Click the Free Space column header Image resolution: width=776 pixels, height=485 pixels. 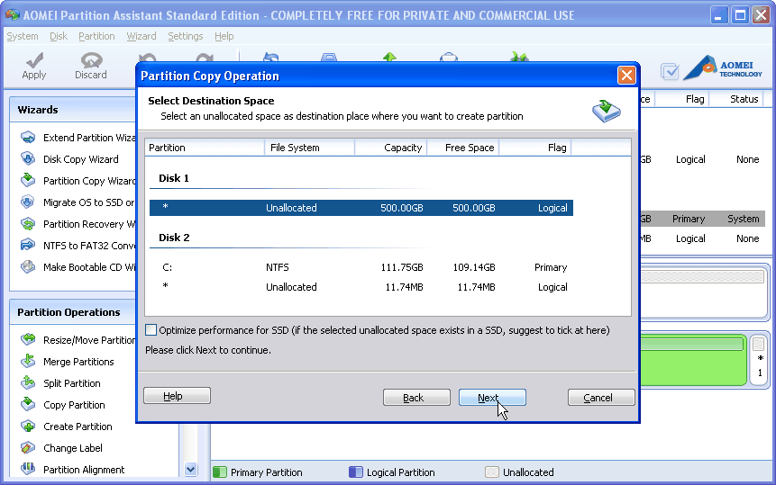(x=462, y=148)
